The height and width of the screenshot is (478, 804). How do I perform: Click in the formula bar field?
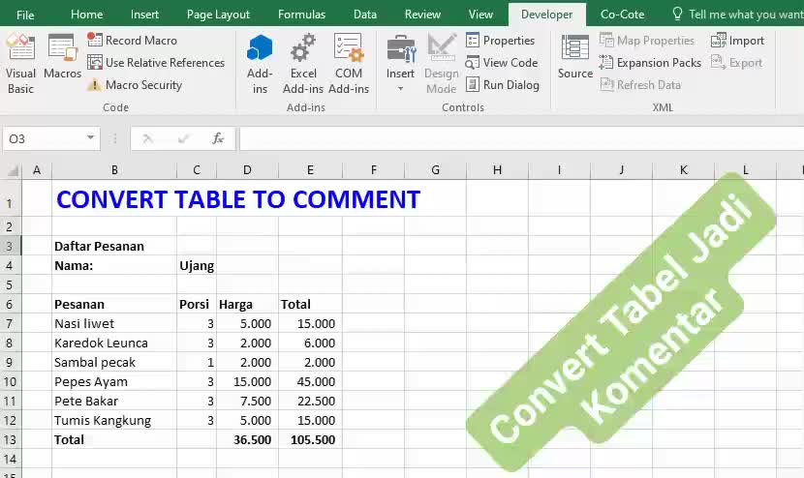(x=521, y=138)
